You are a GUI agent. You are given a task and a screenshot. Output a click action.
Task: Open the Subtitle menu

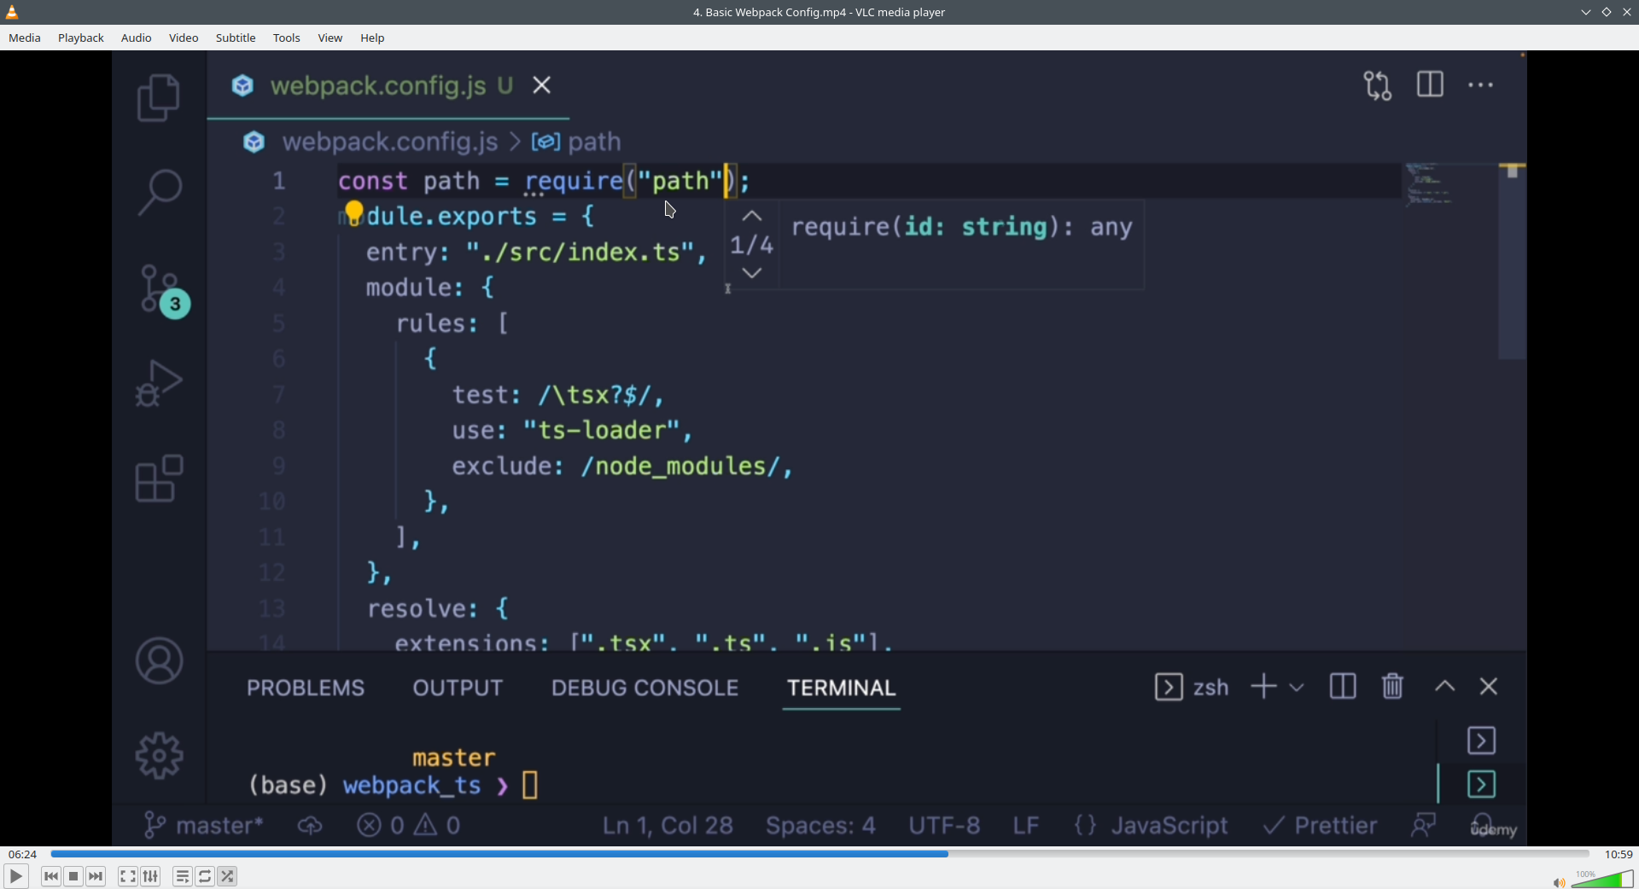click(236, 38)
